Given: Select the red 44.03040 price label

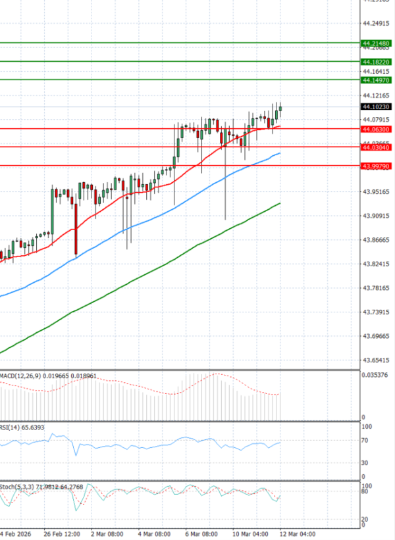Looking at the screenshot, I should (376, 148).
